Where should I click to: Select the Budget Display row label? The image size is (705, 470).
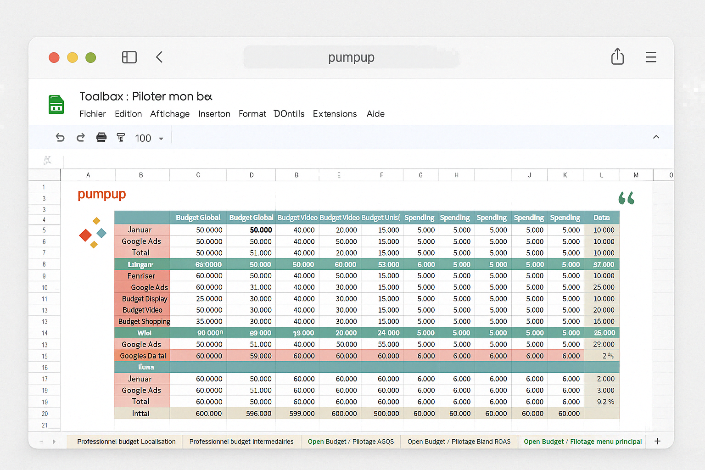click(142, 299)
